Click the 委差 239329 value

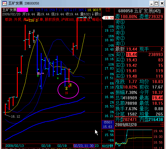tap(156, 17)
